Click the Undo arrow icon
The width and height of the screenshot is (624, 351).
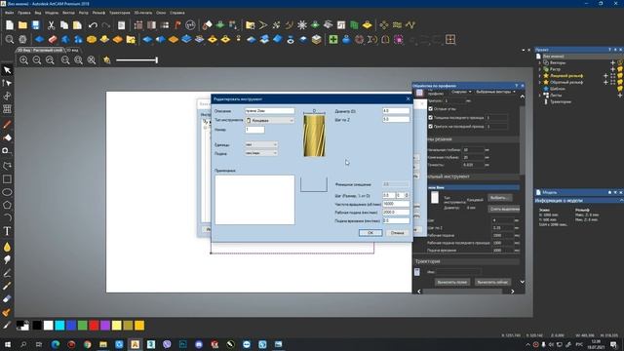pyautogui.click(x=93, y=25)
